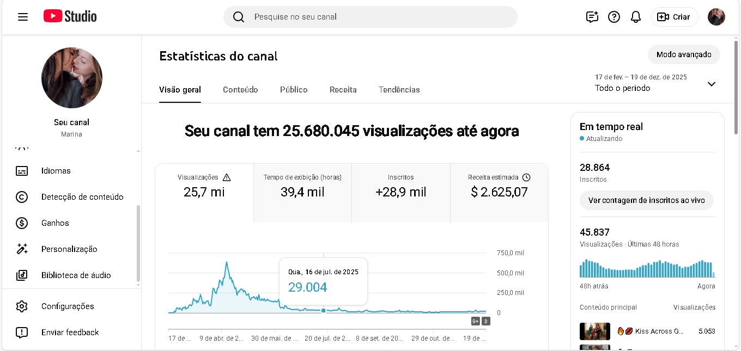Open the hamburger navigation menu
This screenshot has height=351, width=741.
coord(23,17)
